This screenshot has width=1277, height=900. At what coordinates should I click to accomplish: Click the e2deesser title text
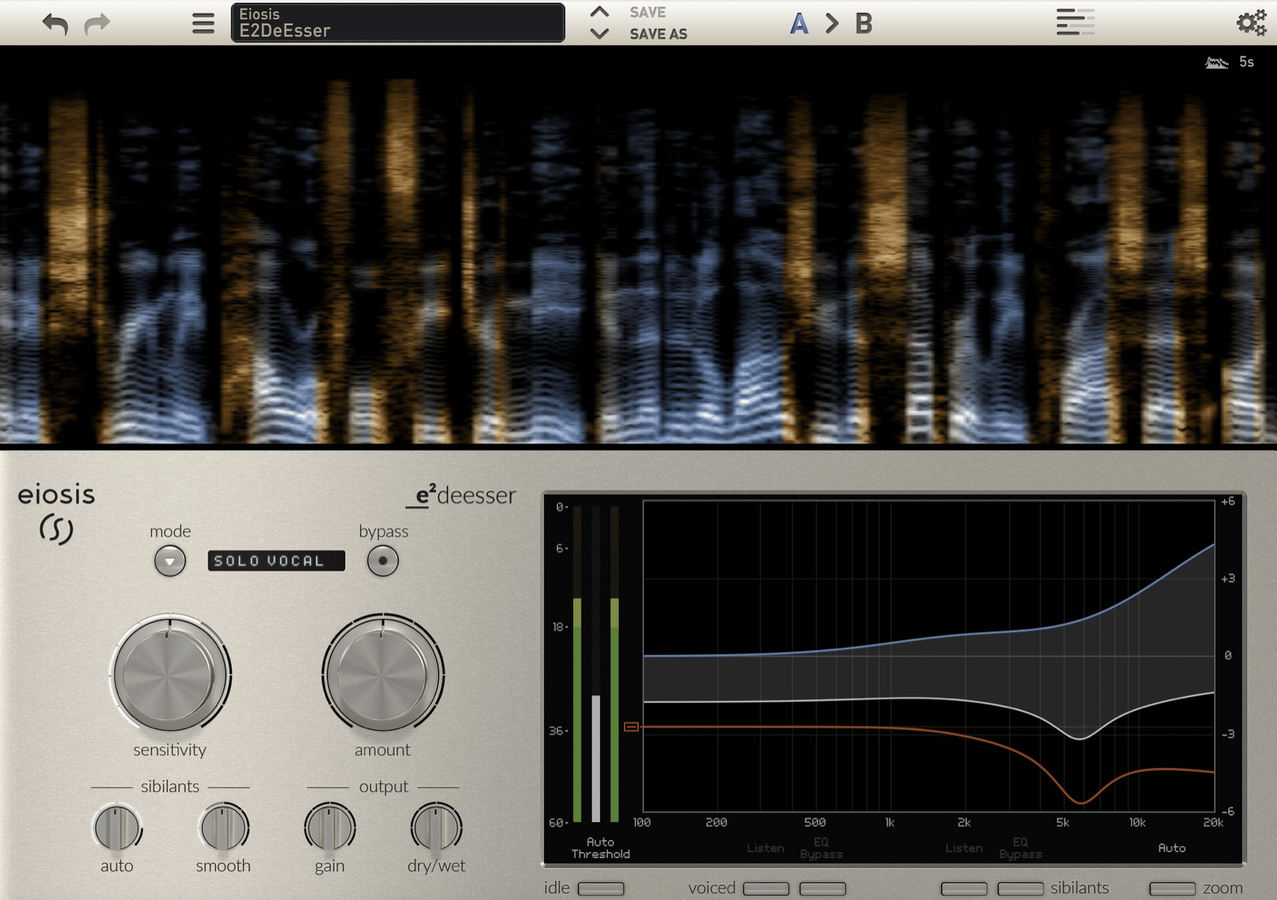click(461, 495)
